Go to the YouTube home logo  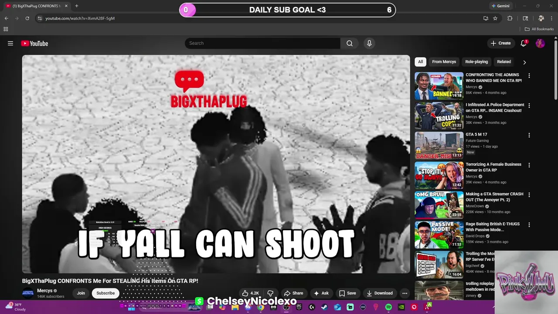pyautogui.click(x=34, y=43)
